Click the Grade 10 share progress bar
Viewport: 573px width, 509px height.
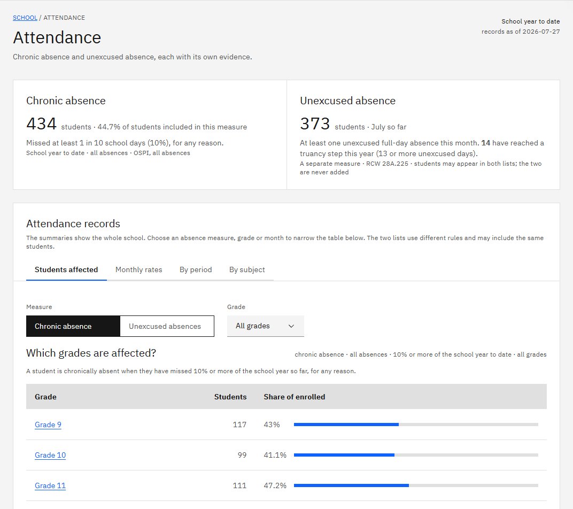coord(416,455)
